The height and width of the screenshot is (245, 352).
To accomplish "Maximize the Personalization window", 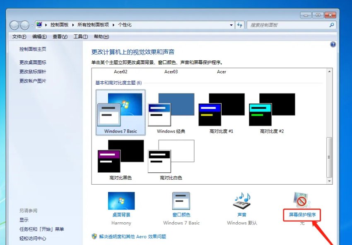I will 318,15.
